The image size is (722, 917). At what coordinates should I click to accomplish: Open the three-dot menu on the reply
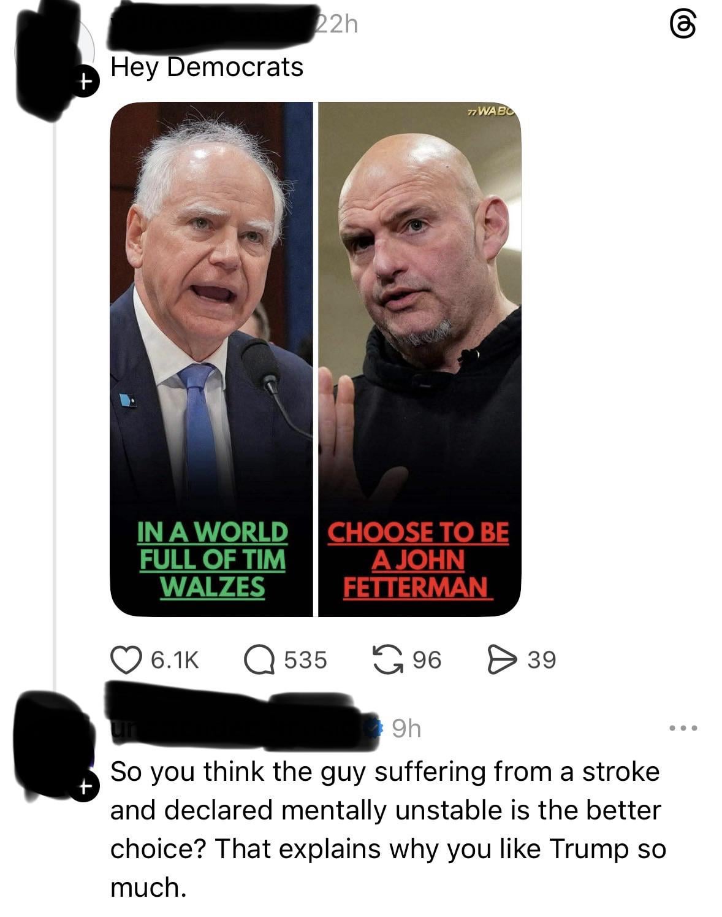(683, 729)
